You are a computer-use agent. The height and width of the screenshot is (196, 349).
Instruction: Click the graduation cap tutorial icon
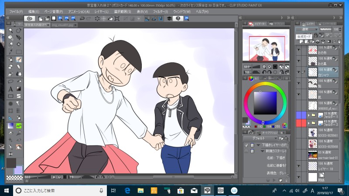point(169,18)
